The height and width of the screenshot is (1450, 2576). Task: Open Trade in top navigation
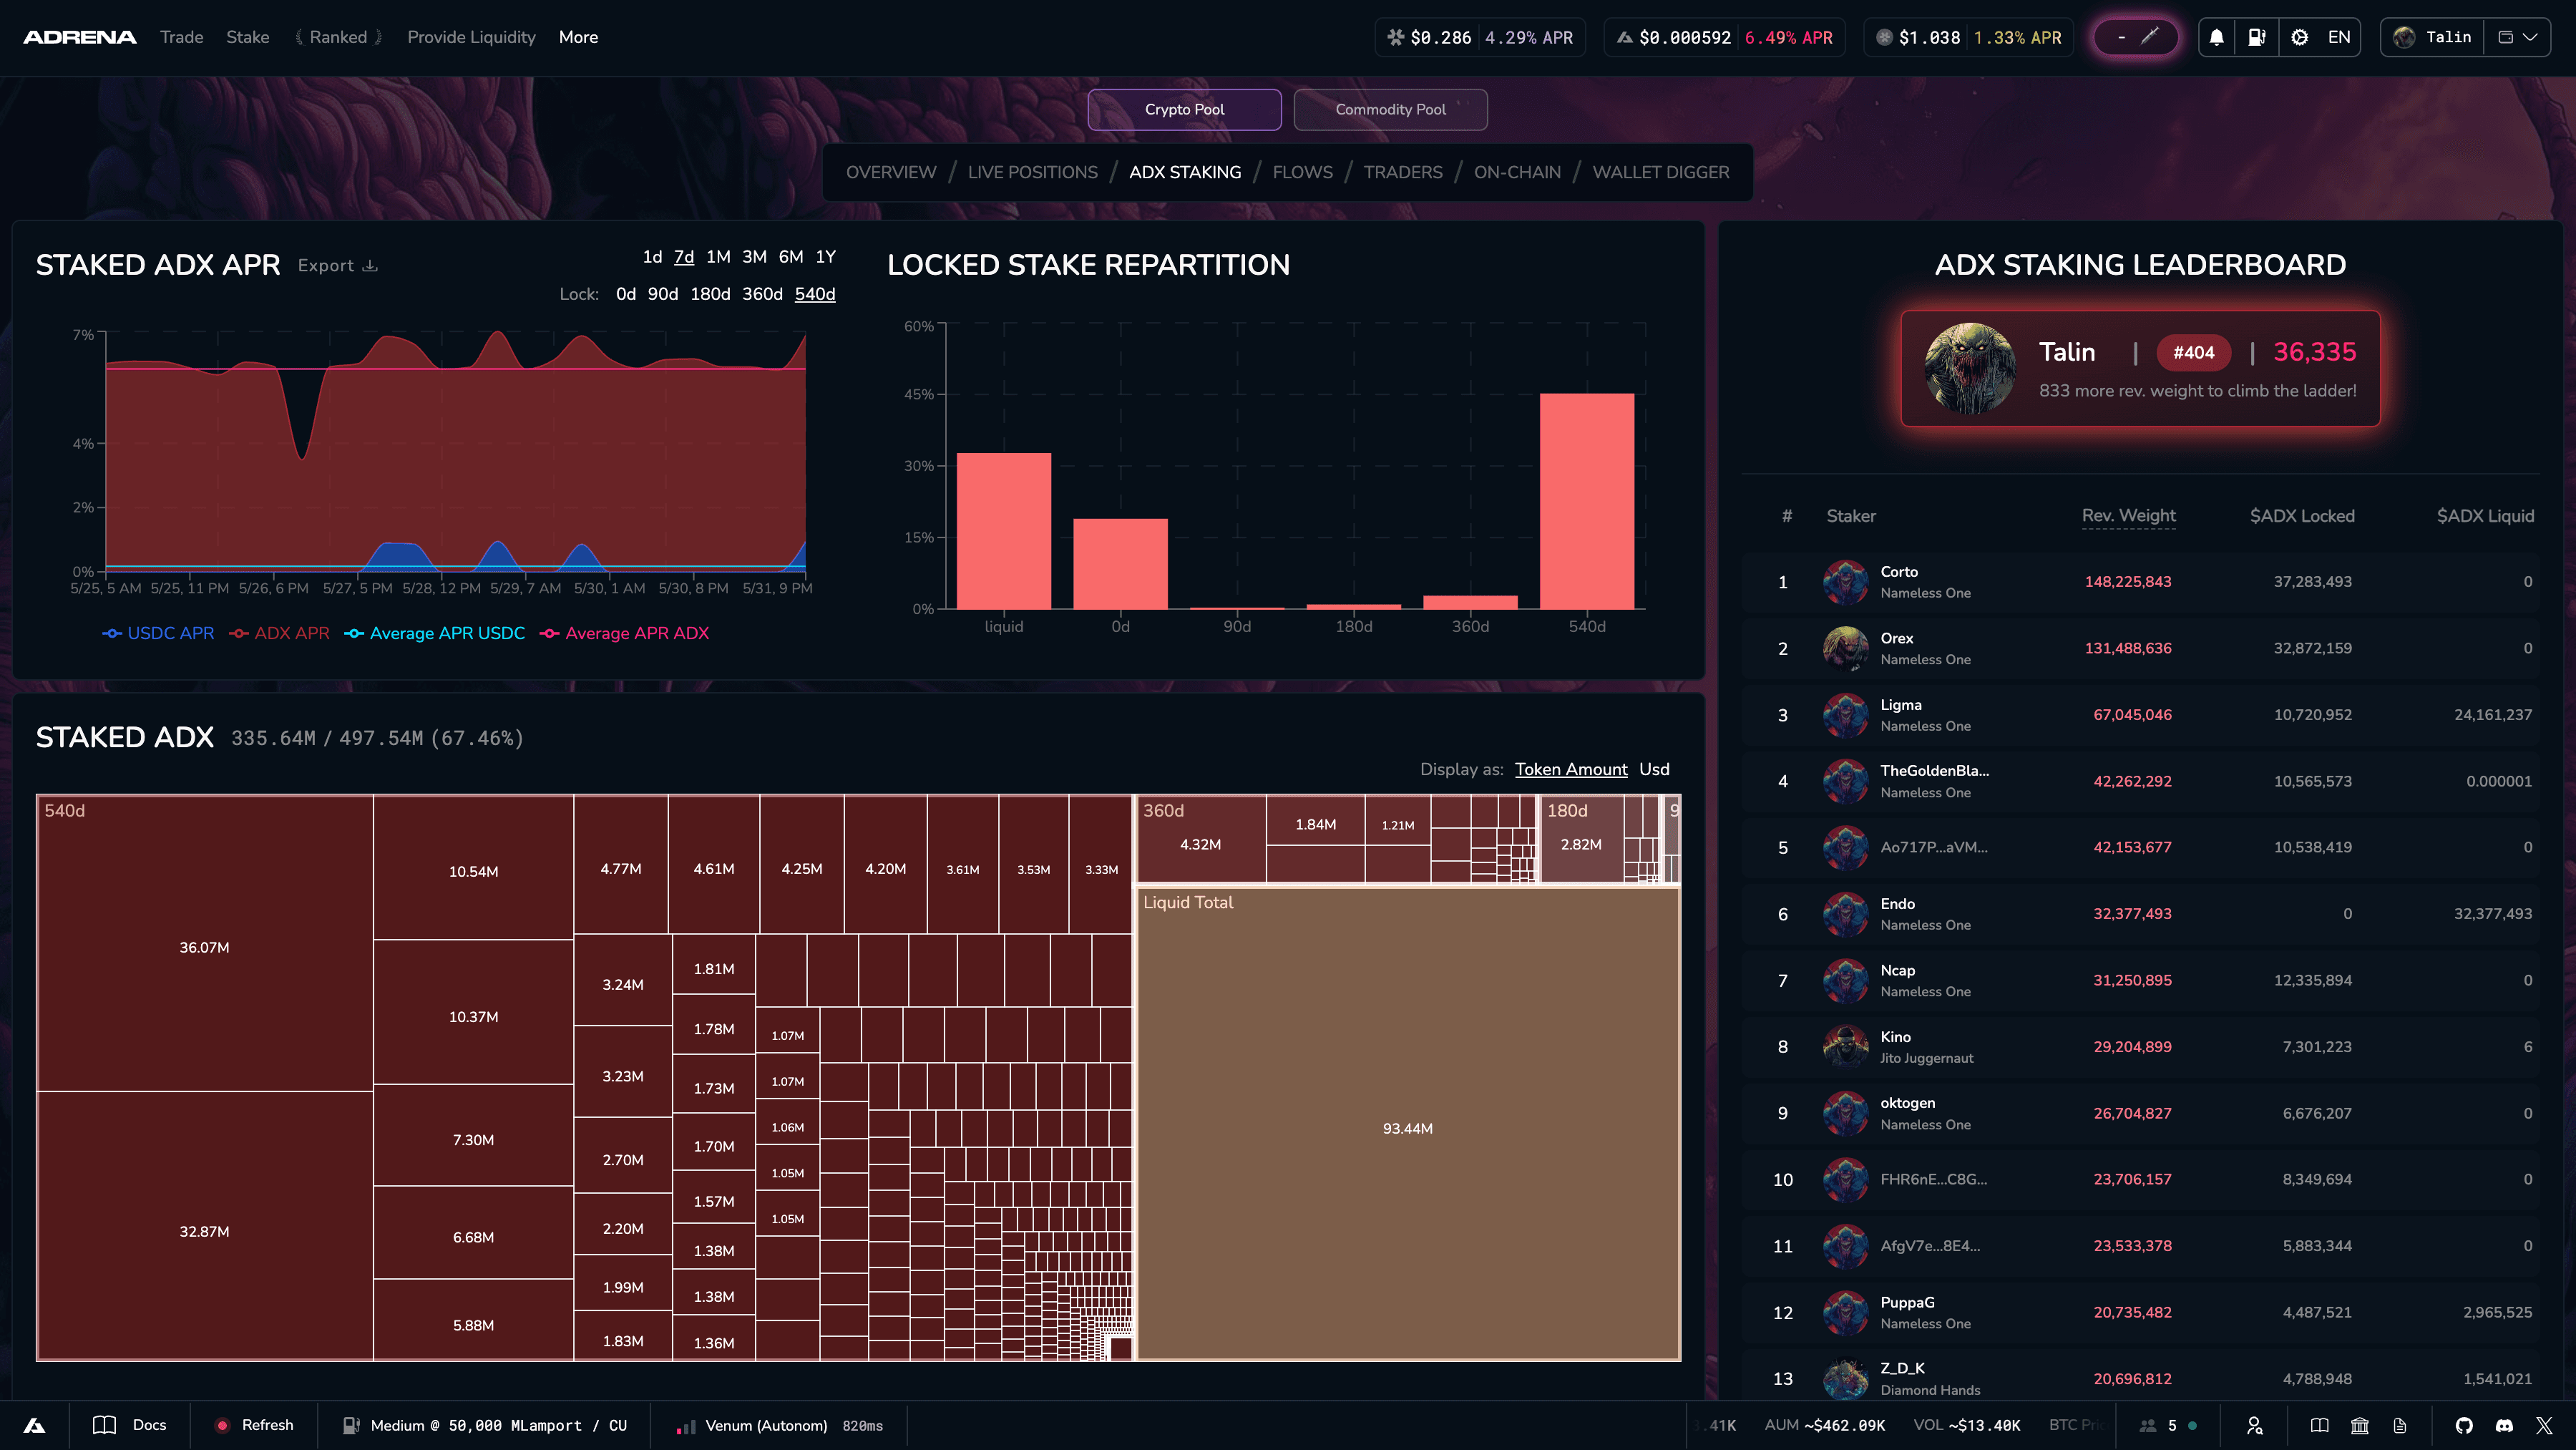click(x=181, y=37)
